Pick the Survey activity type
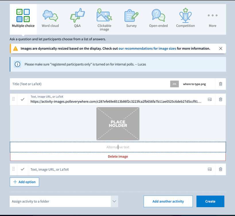 coord(131,19)
